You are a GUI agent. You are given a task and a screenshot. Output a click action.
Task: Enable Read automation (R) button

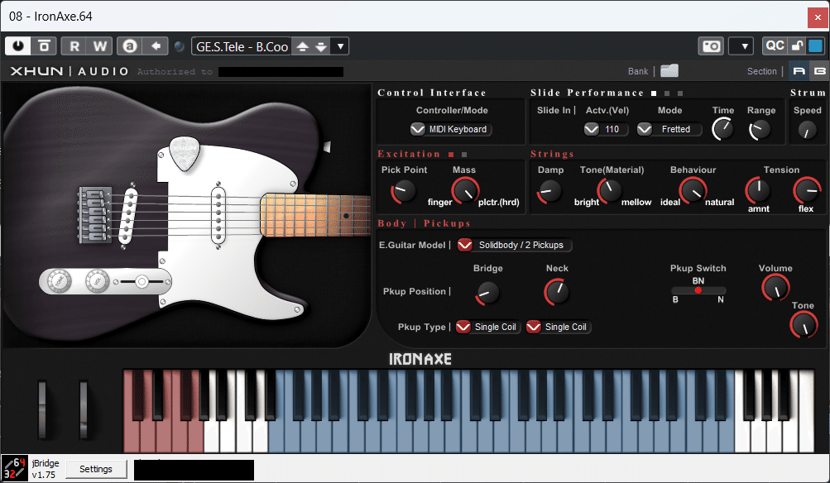(x=74, y=46)
